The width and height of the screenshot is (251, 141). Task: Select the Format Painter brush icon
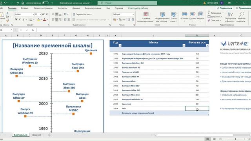coord(7,21)
